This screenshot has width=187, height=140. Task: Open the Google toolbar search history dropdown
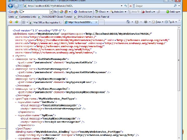pos(51,12)
